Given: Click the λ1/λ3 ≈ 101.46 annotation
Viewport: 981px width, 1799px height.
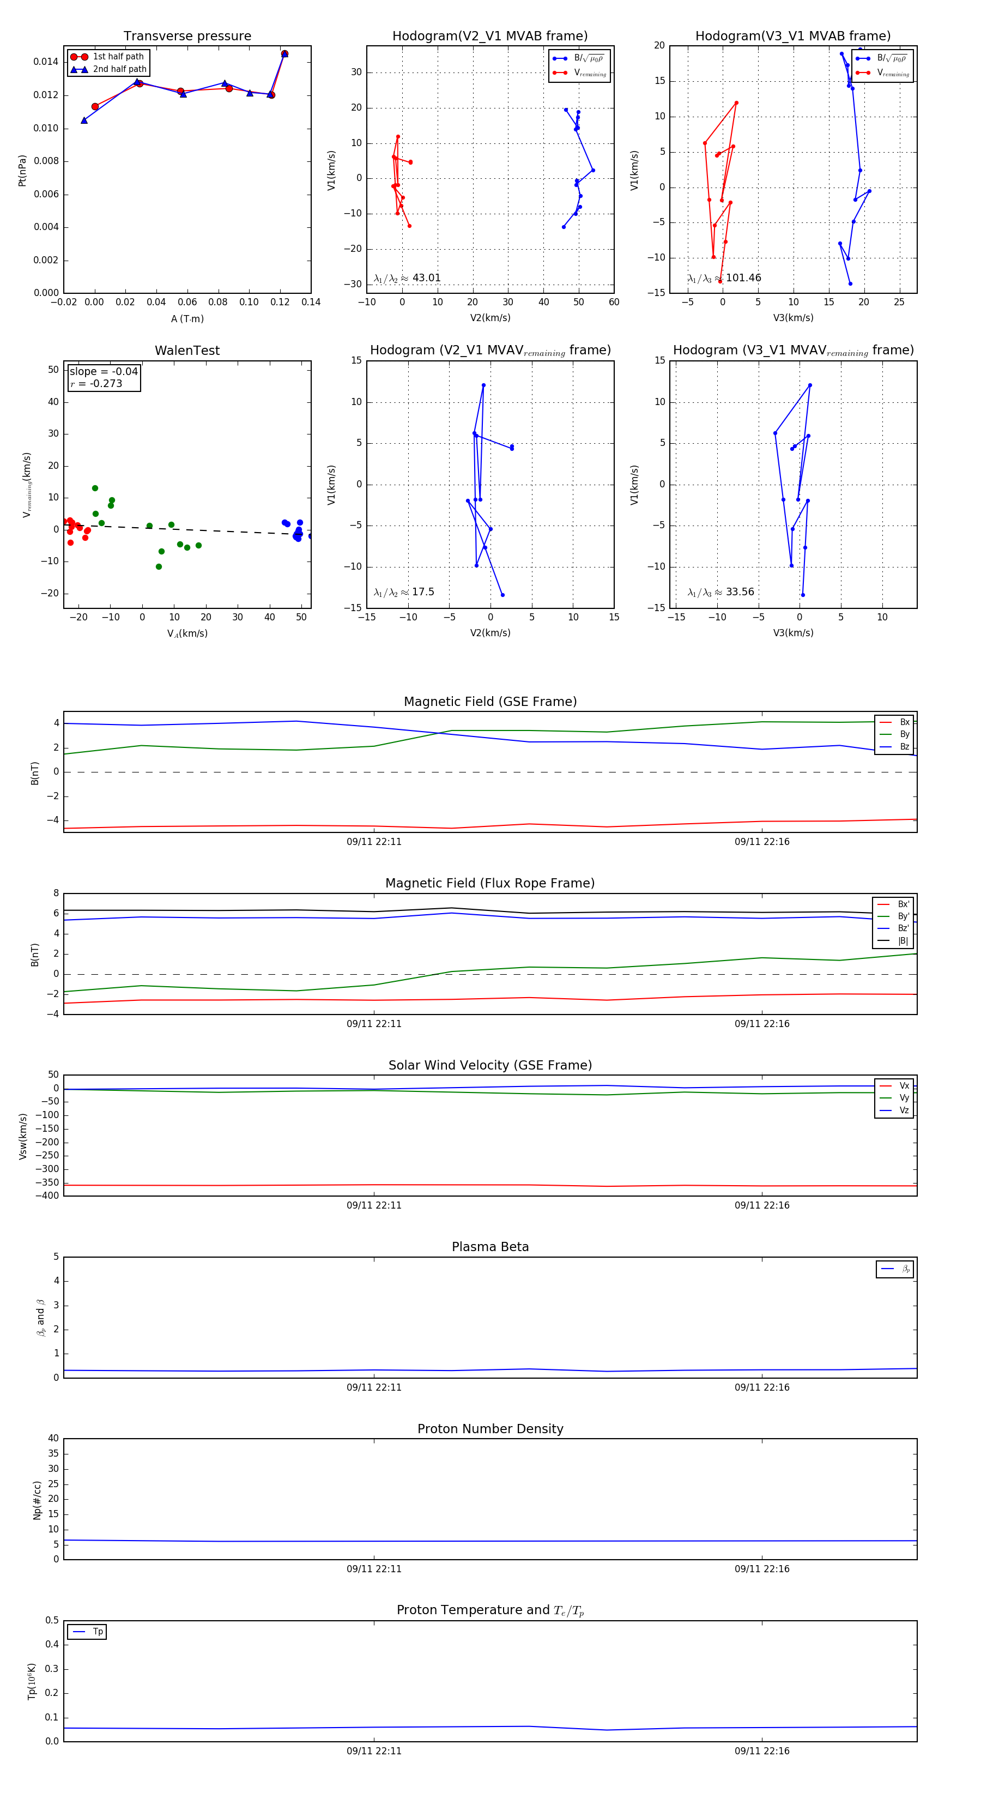Looking at the screenshot, I should pos(724,278).
